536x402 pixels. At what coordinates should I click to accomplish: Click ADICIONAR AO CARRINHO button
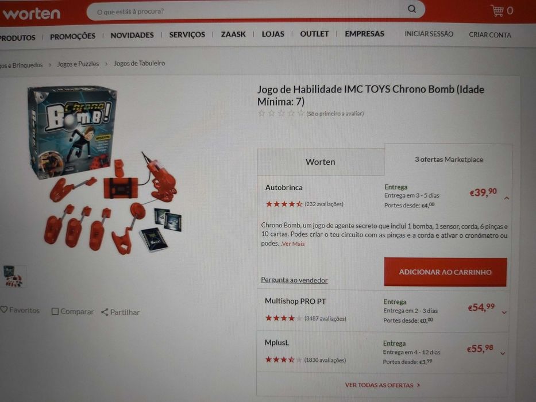445,272
